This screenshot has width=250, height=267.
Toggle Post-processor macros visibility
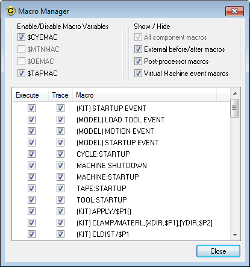(138, 61)
